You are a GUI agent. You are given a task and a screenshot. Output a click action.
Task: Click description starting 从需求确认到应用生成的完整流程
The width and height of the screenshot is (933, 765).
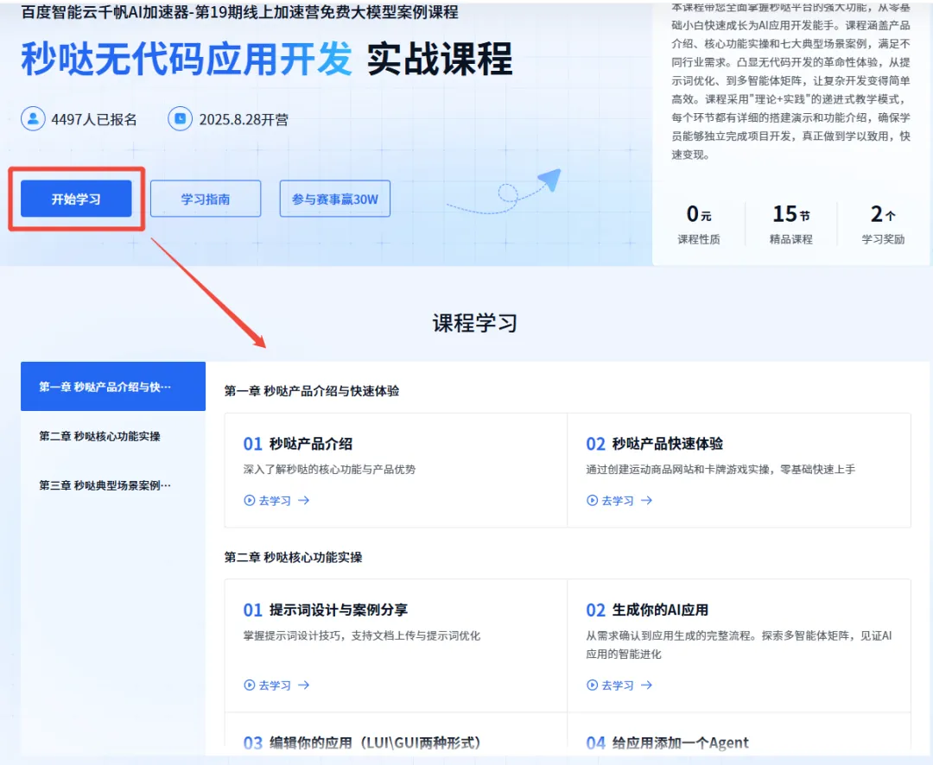(x=739, y=645)
